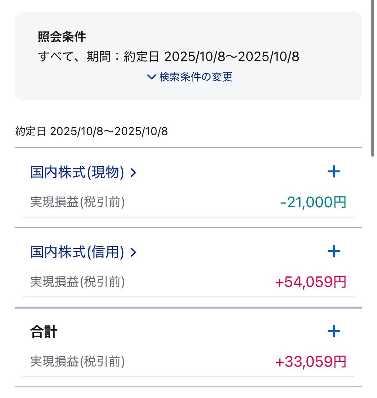
Task: Open the 国内株式(信用) details link
Action: pyautogui.click(x=77, y=252)
